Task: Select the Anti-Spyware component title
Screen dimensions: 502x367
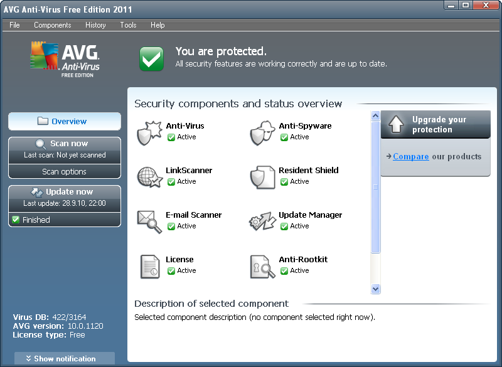Action: coord(305,126)
